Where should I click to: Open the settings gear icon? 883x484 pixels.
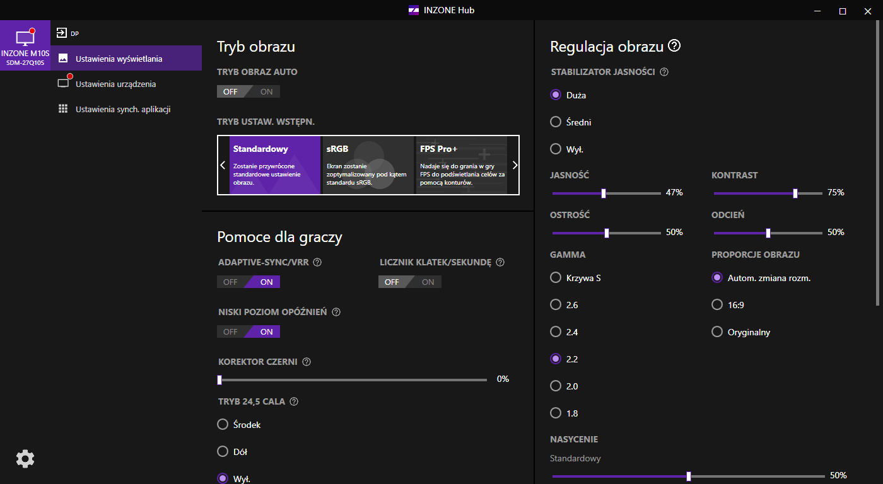point(25,459)
